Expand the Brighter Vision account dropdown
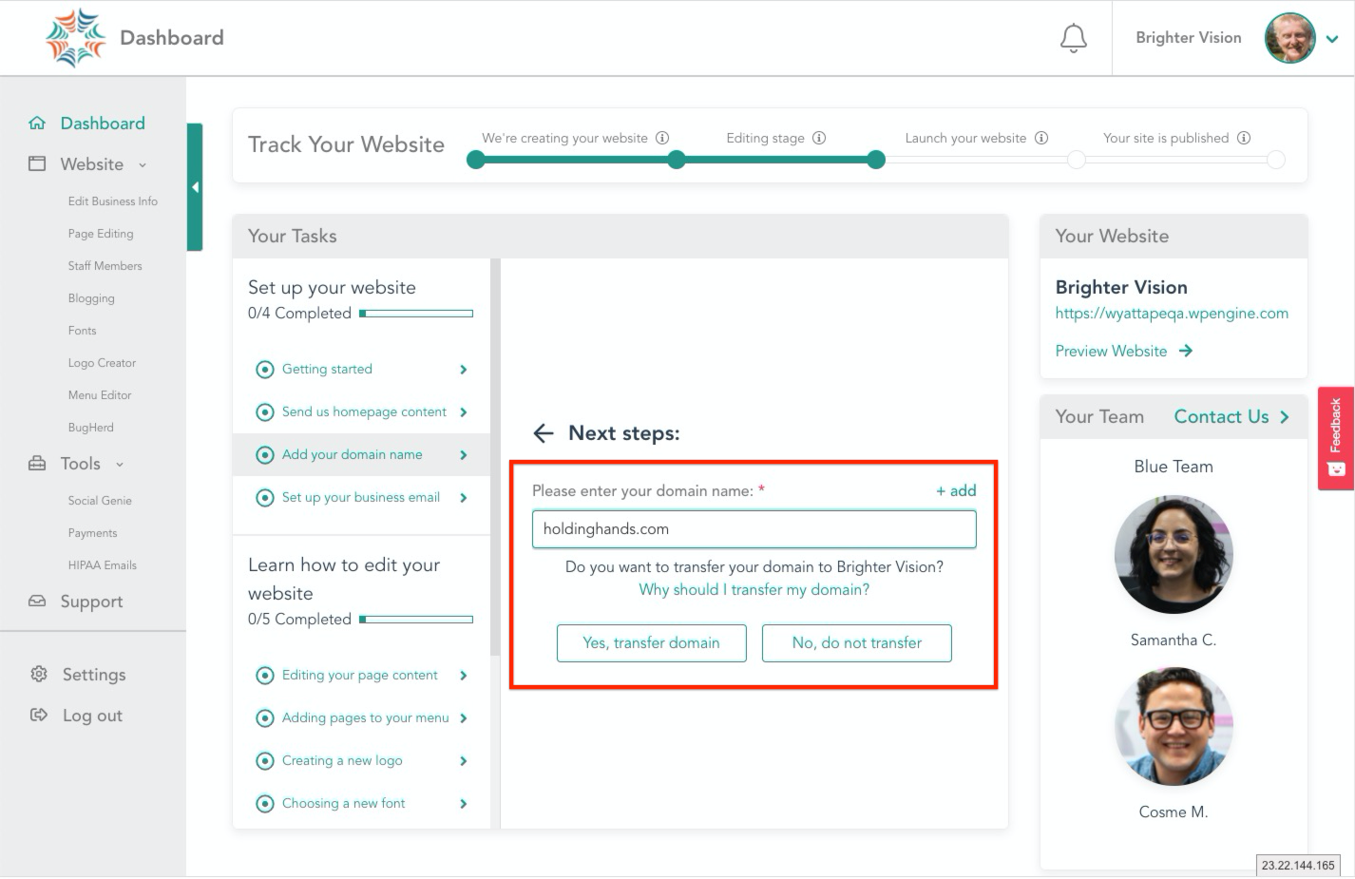This screenshot has height=879, width=1355. click(1332, 39)
